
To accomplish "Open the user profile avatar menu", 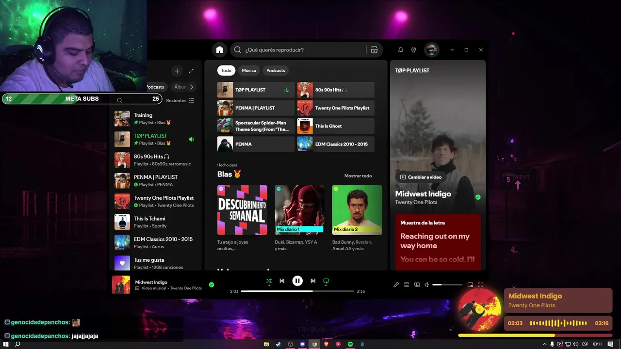I will click(x=431, y=49).
